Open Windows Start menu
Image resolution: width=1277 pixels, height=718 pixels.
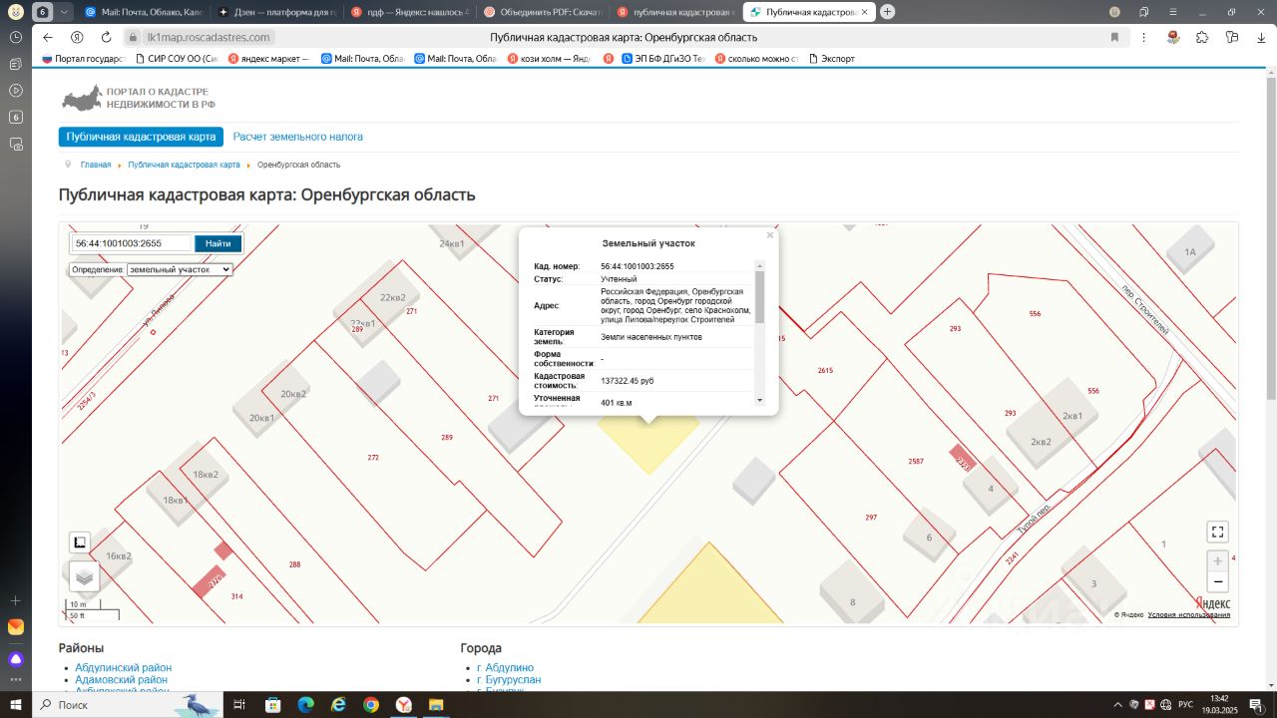click(16, 704)
